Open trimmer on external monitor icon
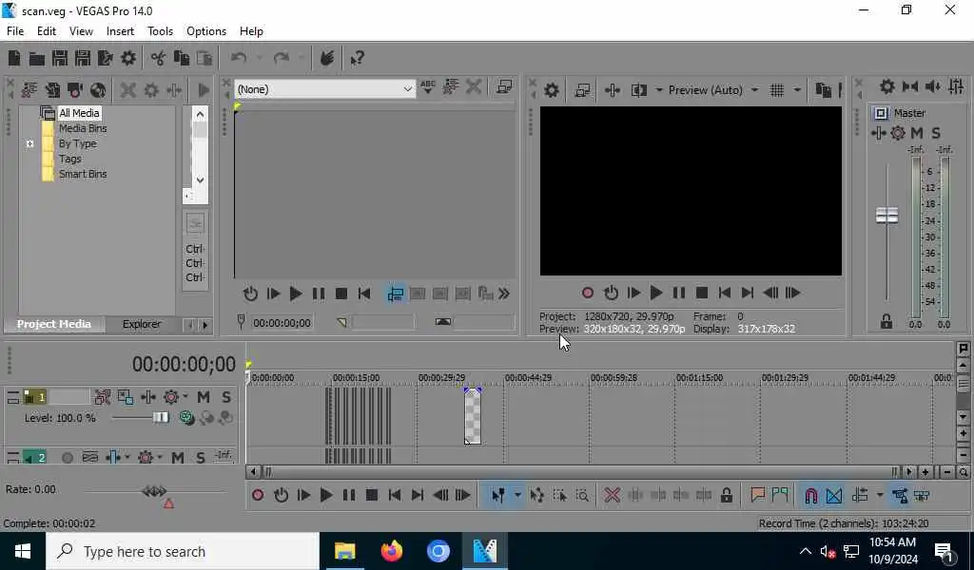The height and width of the screenshot is (570, 974). click(x=504, y=87)
